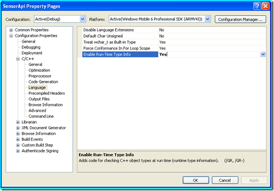Viewport: 274px width, 191px height.
Task: Collapse Configuration Properties node
Action: coord(11,36)
